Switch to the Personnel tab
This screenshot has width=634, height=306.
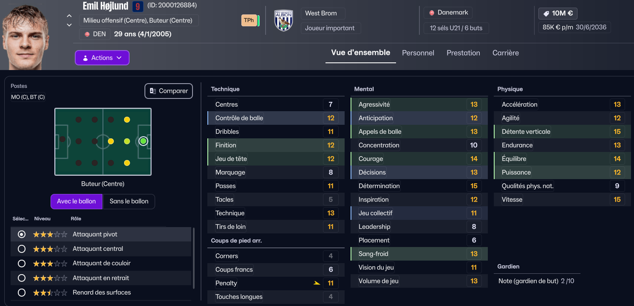tap(418, 53)
